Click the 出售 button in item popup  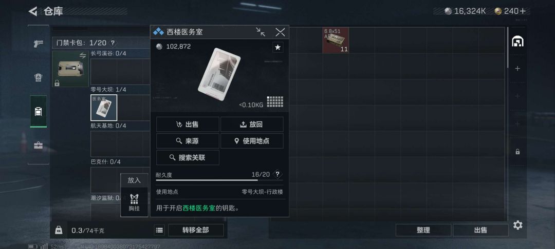pyautogui.click(x=188, y=124)
